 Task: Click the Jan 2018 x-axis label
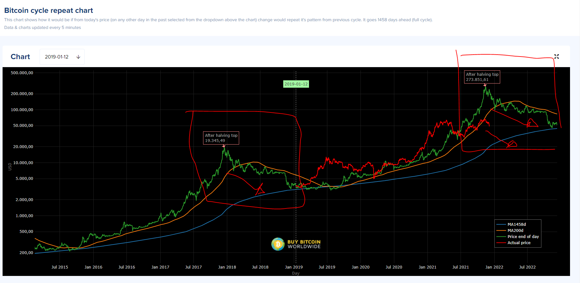coord(227,267)
